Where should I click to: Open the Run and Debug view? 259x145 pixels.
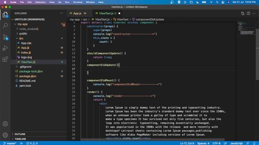pos(5,48)
